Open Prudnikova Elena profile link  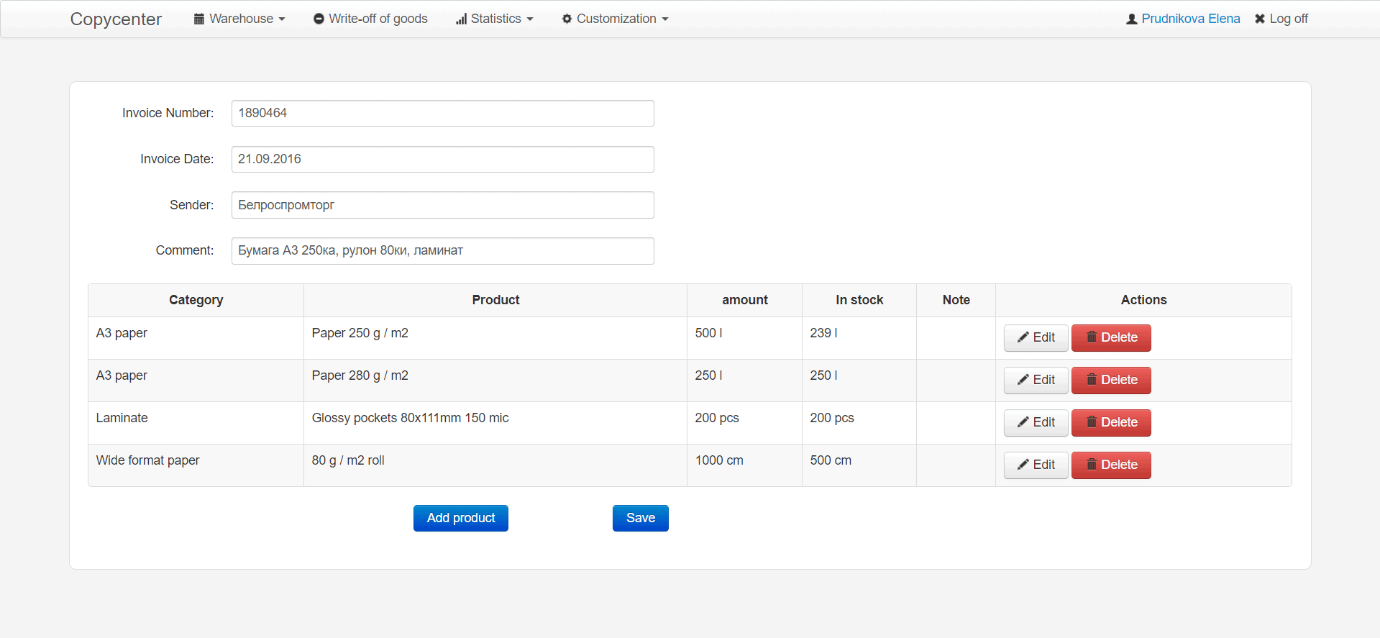(1190, 19)
